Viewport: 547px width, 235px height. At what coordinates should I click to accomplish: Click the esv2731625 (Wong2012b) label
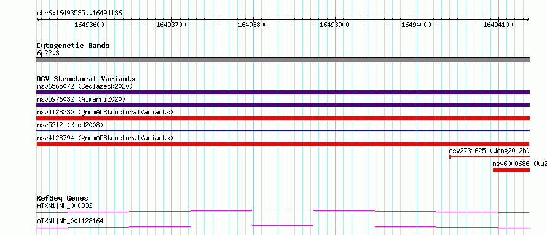pos(489,151)
